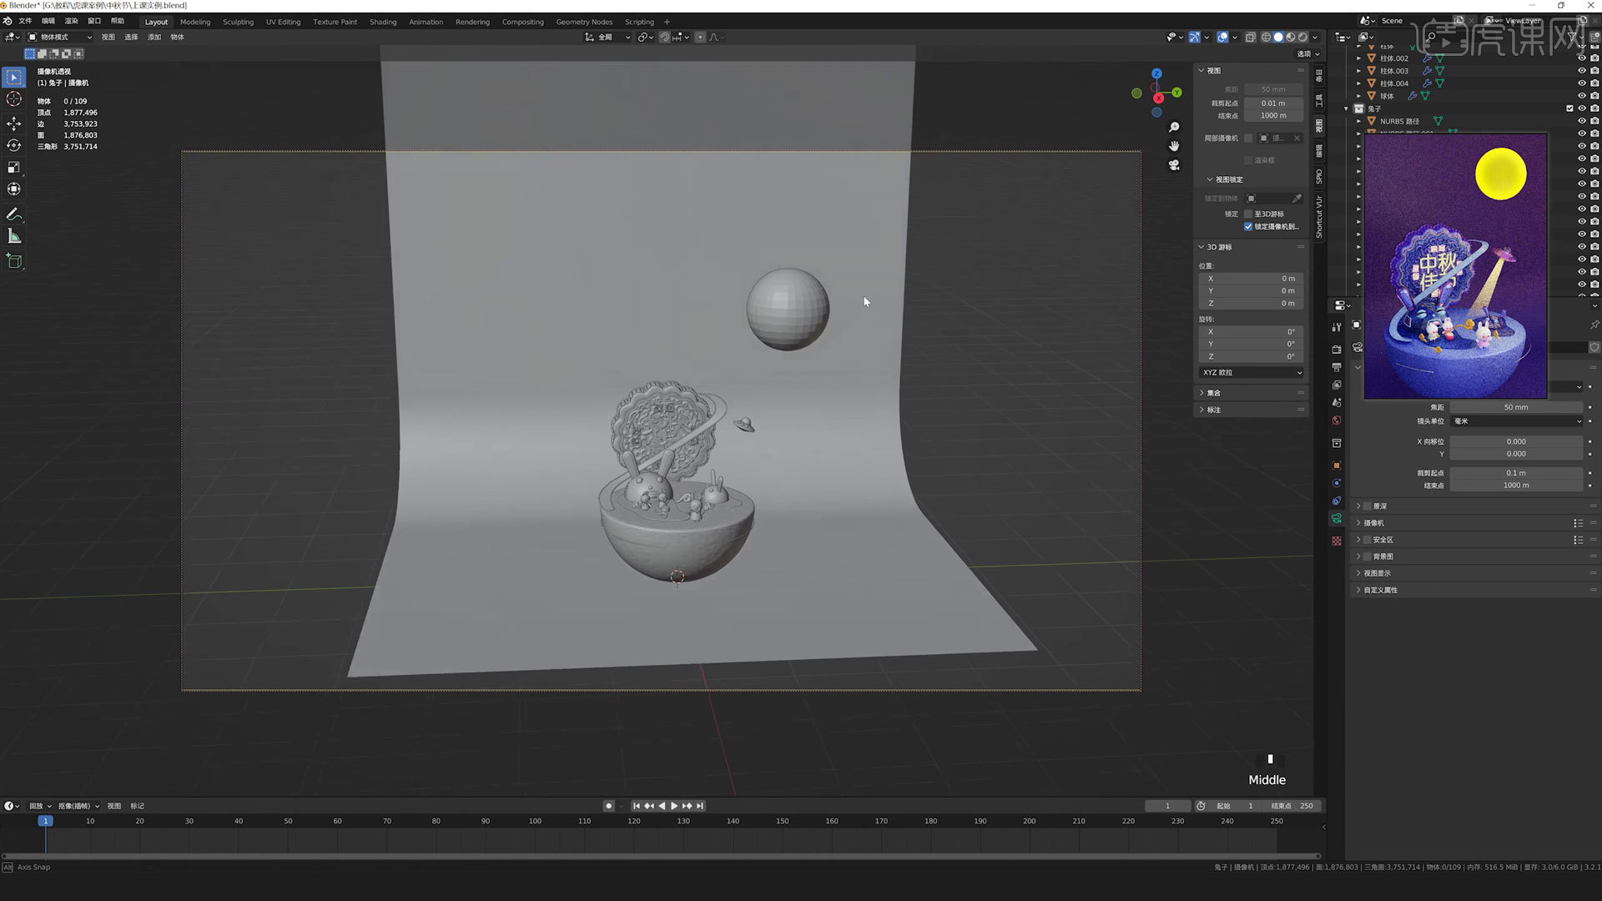Switch to wireframe viewport shading
1602x901 pixels.
click(x=1266, y=37)
